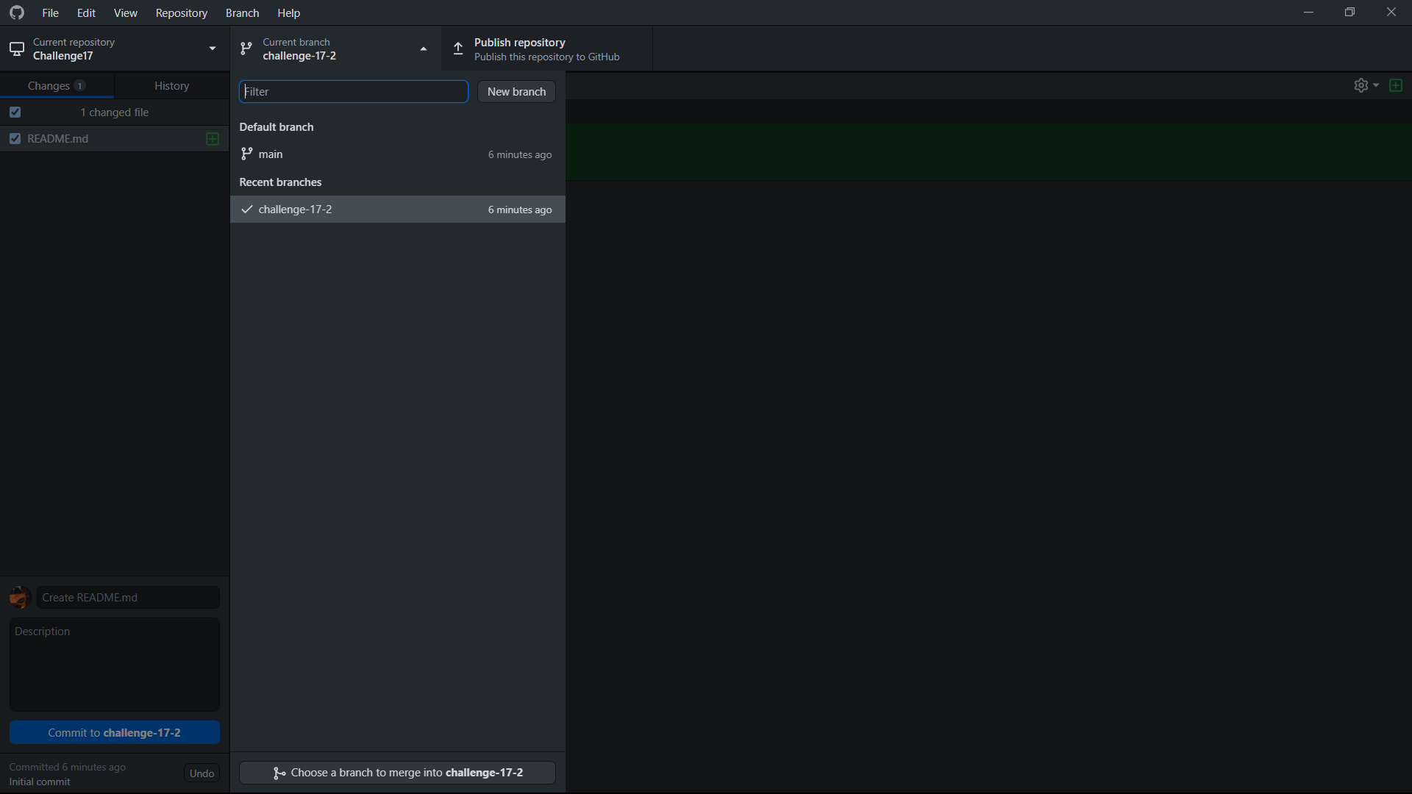Uncheck the README.md file checkbox
The image size is (1412, 794).
pos(15,139)
